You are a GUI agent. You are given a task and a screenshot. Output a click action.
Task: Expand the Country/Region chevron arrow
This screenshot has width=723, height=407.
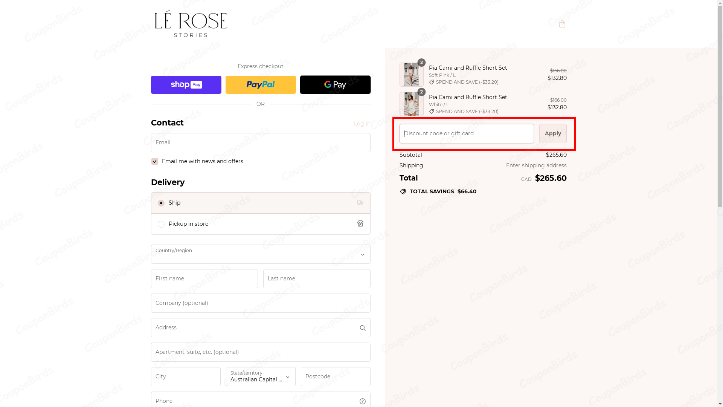[x=363, y=254]
